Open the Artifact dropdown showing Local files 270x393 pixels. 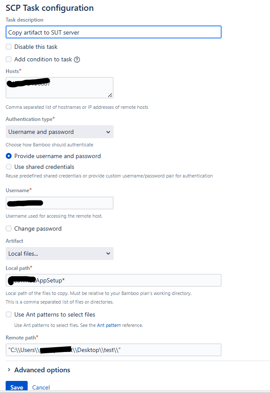click(x=59, y=254)
